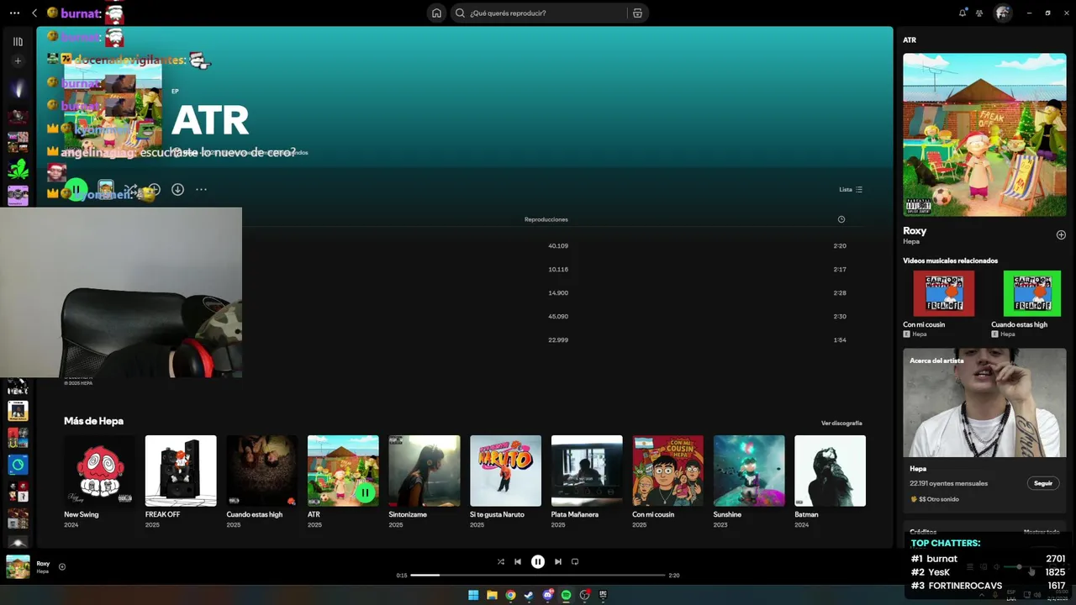The height and width of the screenshot is (605, 1076).
Task: Pause the ATR EP using the green button
Action: (x=76, y=190)
